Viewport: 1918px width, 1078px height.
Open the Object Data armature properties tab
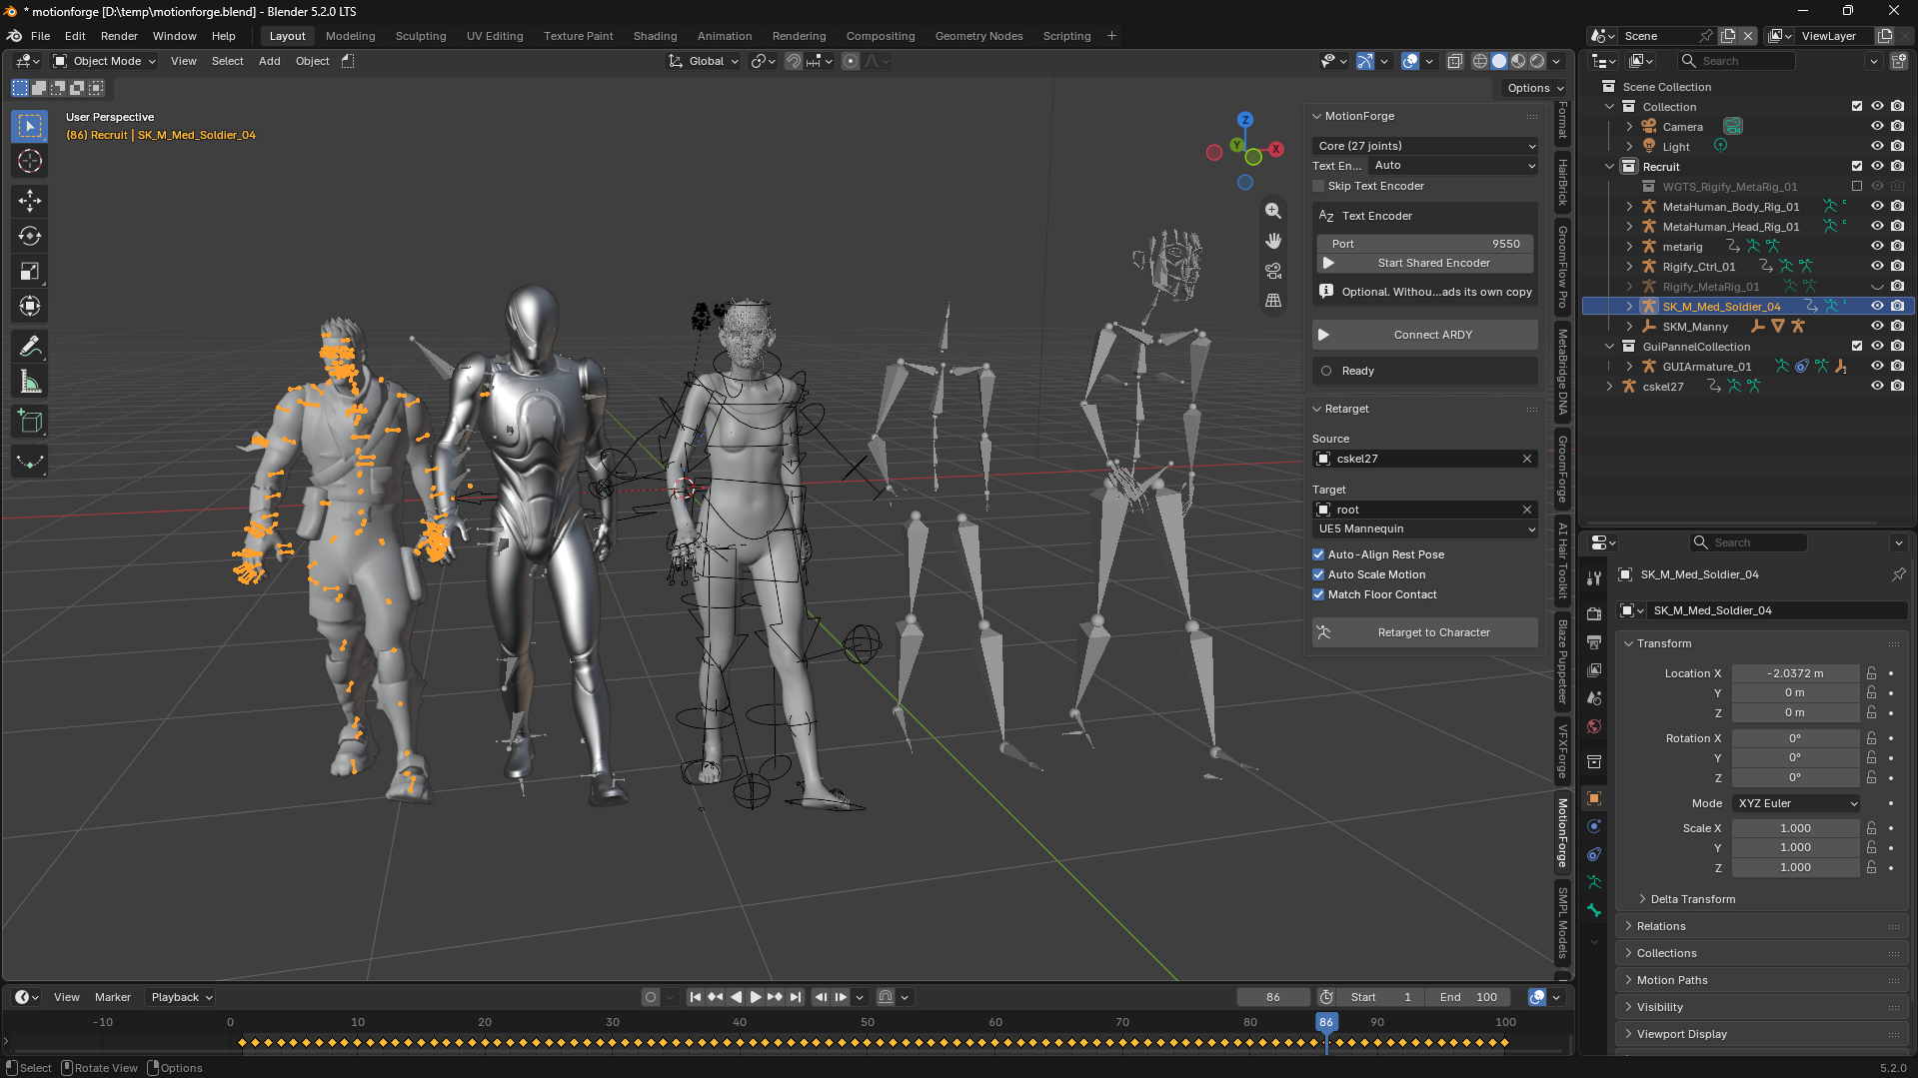coord(1594,882)
